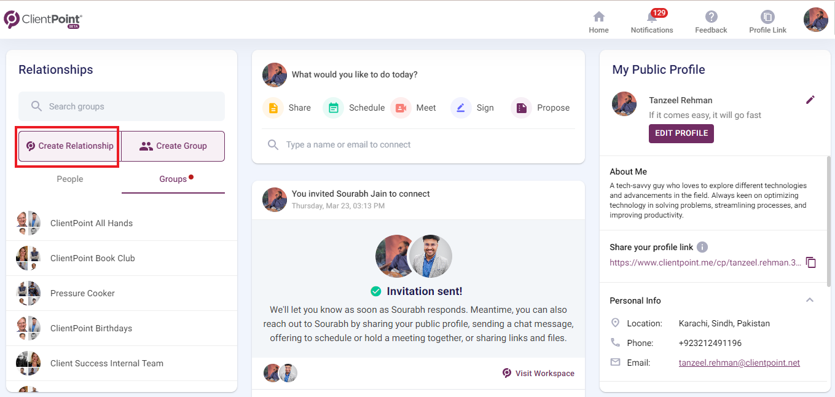This screenshot has width=835, height=397.
Task: Switch to the People tab
Action: point(70,179)
